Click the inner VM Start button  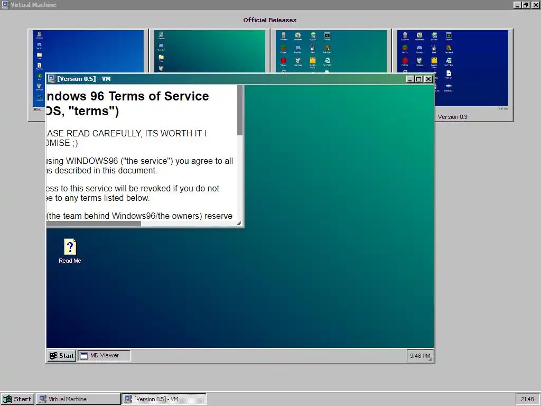(61, 356)
